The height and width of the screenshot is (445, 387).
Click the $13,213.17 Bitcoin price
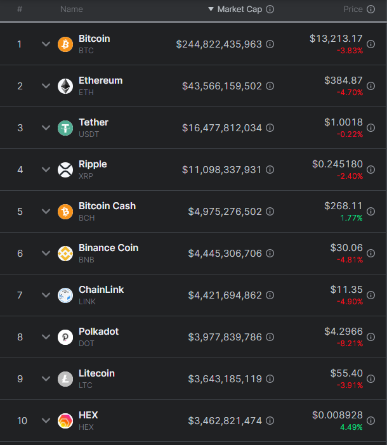click(336, 38)
